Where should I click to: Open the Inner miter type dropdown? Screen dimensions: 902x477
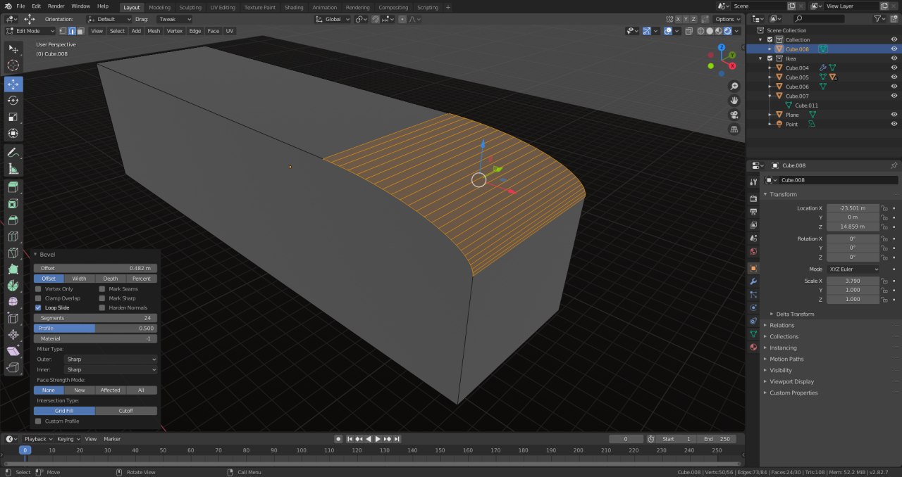point(110,369)
